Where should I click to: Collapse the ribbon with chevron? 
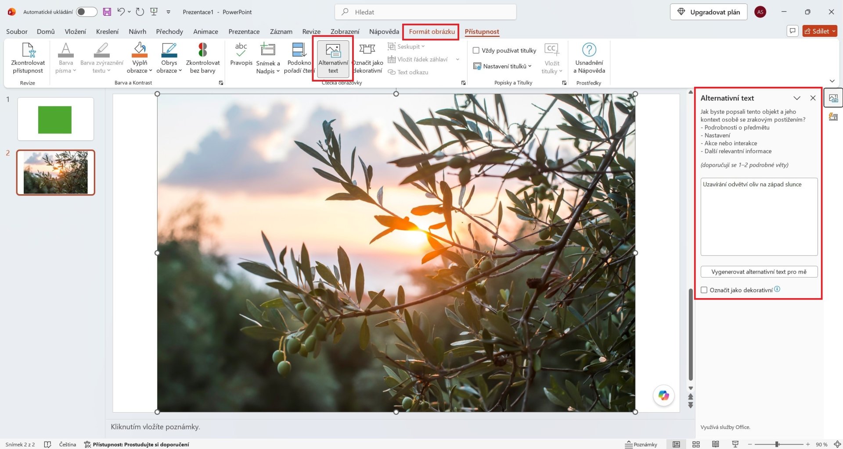[832, 81]
